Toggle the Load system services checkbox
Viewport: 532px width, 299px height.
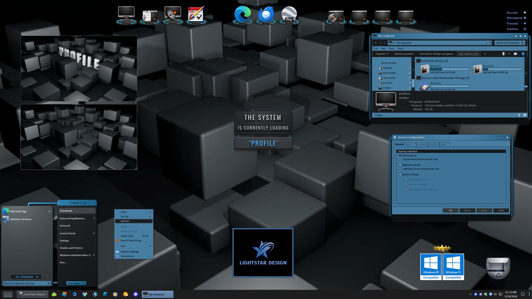406,179
